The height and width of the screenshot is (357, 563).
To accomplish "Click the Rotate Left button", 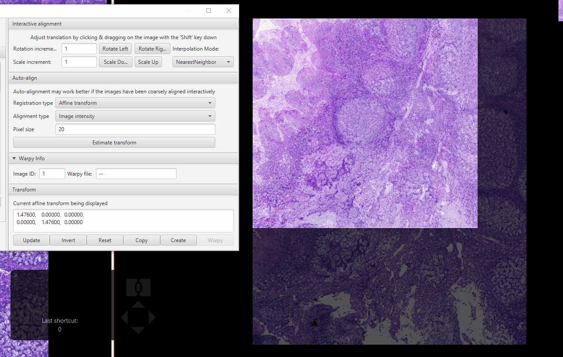I will point(115,48).
